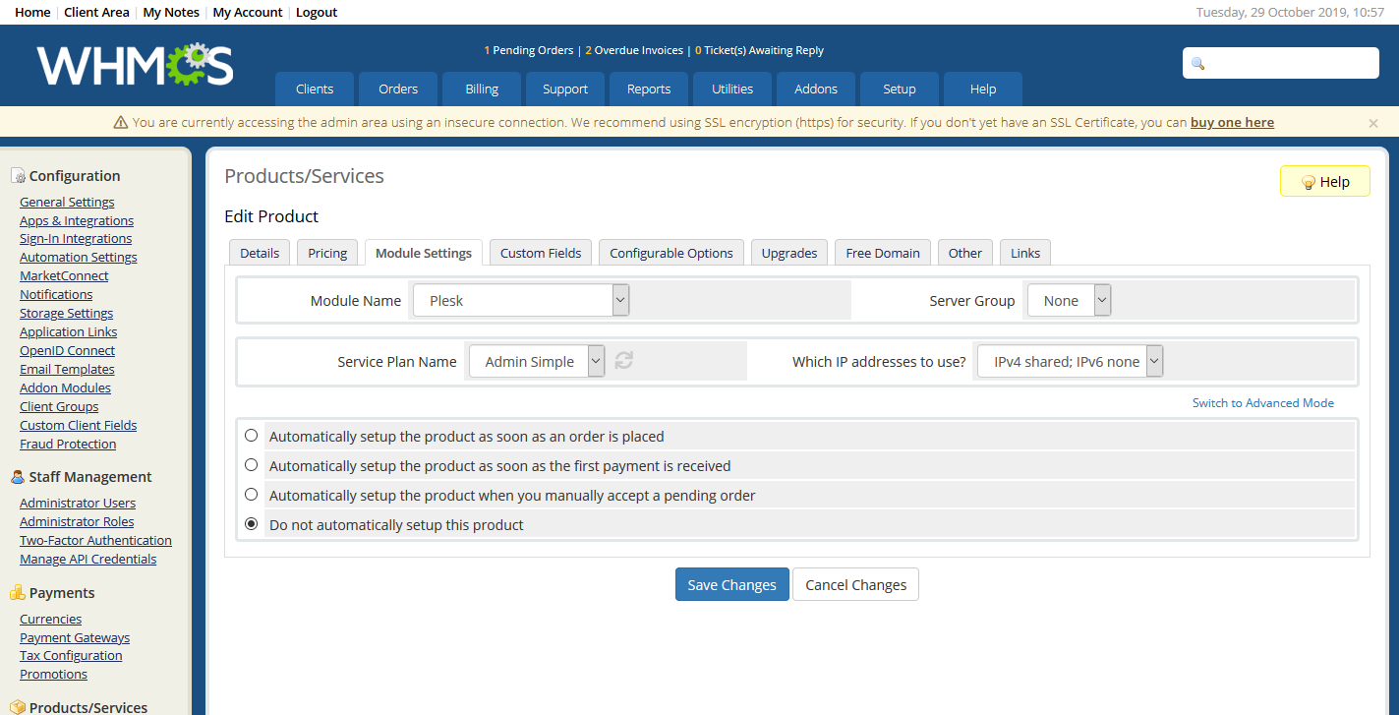Open Payment Gateways in sidebar

[x=75, y=637]
